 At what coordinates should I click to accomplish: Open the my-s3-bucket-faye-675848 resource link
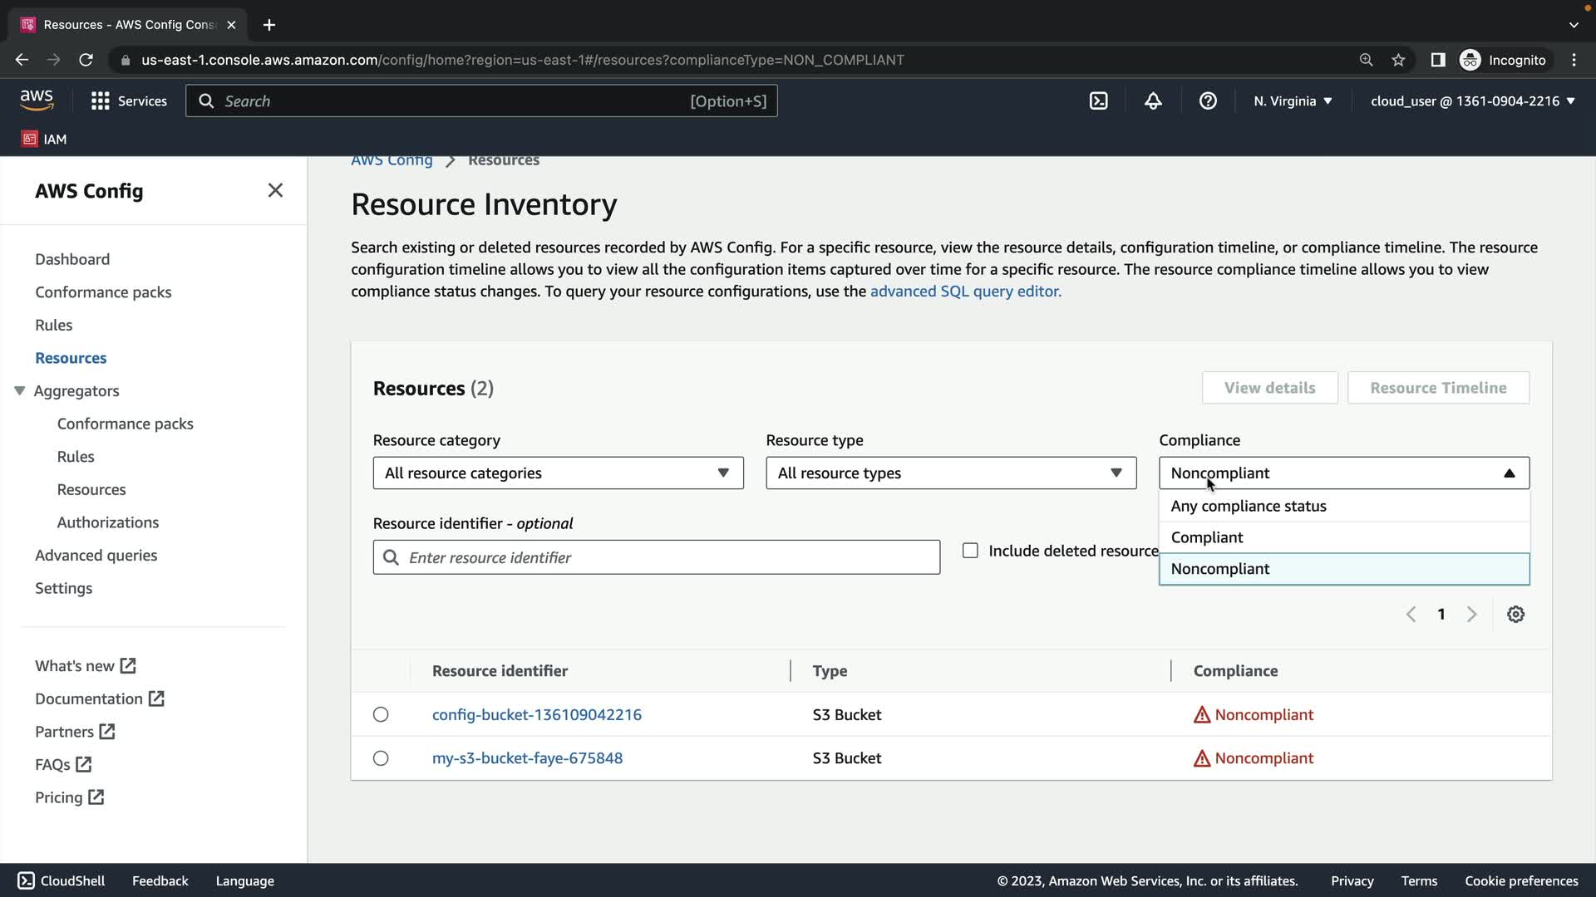point(527,758)
